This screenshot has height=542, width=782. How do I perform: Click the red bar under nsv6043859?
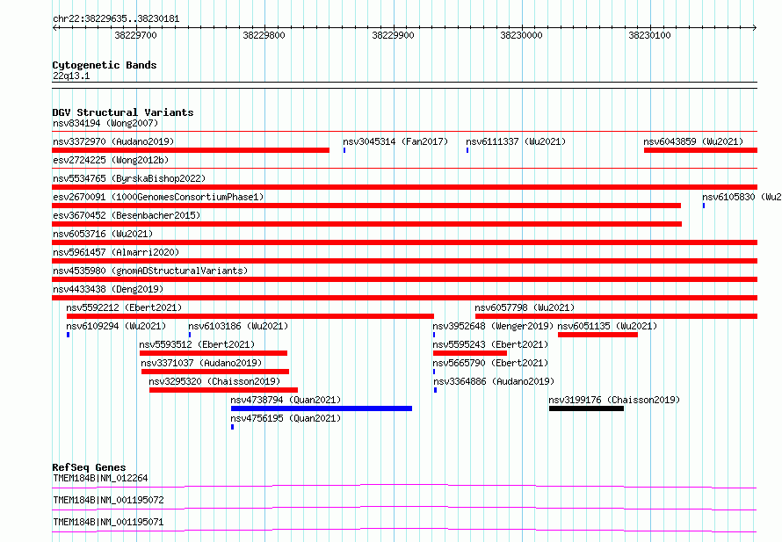(x=700, y=150)
